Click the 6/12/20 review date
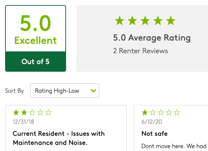Image resolution: width=208 pixels, height=151 pixels. point(152,122)
